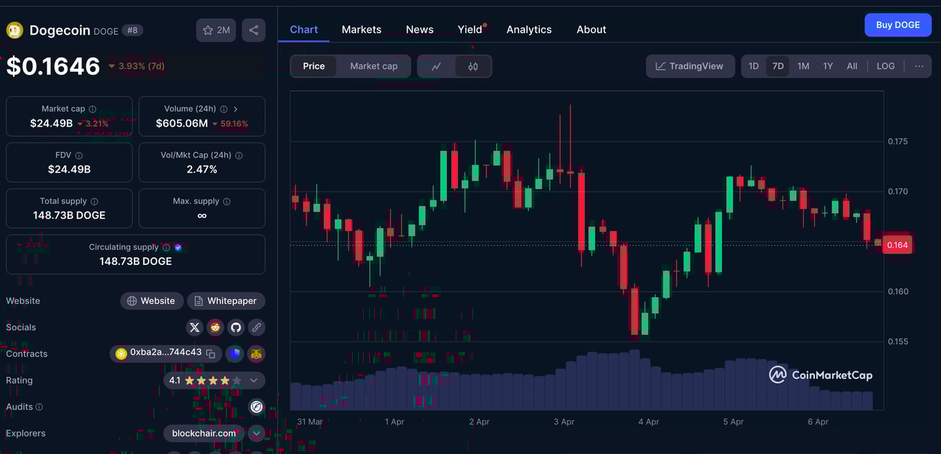Image resolution: width=941 pixels, height=454 pixels.
Task: Select the Market cap chart toggle
Action: 373,66
